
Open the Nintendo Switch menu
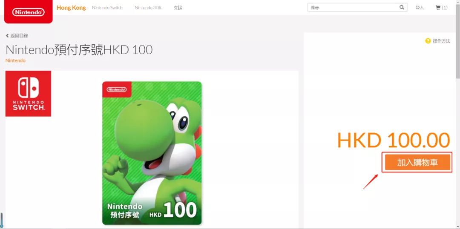(107, 8)
